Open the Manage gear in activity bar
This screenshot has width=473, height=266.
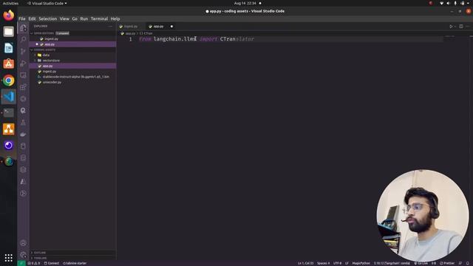pyautogui.click(x=23, y=255)
